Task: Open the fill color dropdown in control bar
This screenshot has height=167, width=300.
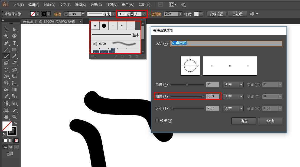Action: 37,14
